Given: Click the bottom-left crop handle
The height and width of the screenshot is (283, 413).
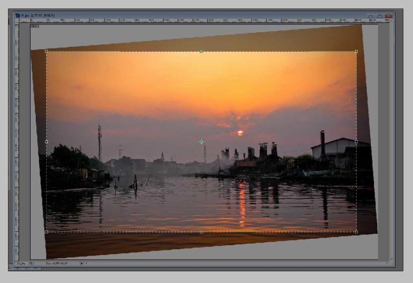Looking at the screenshot, I should coord(47,232).
